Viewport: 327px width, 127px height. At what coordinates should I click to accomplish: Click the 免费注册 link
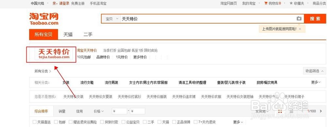coord(78,3)
